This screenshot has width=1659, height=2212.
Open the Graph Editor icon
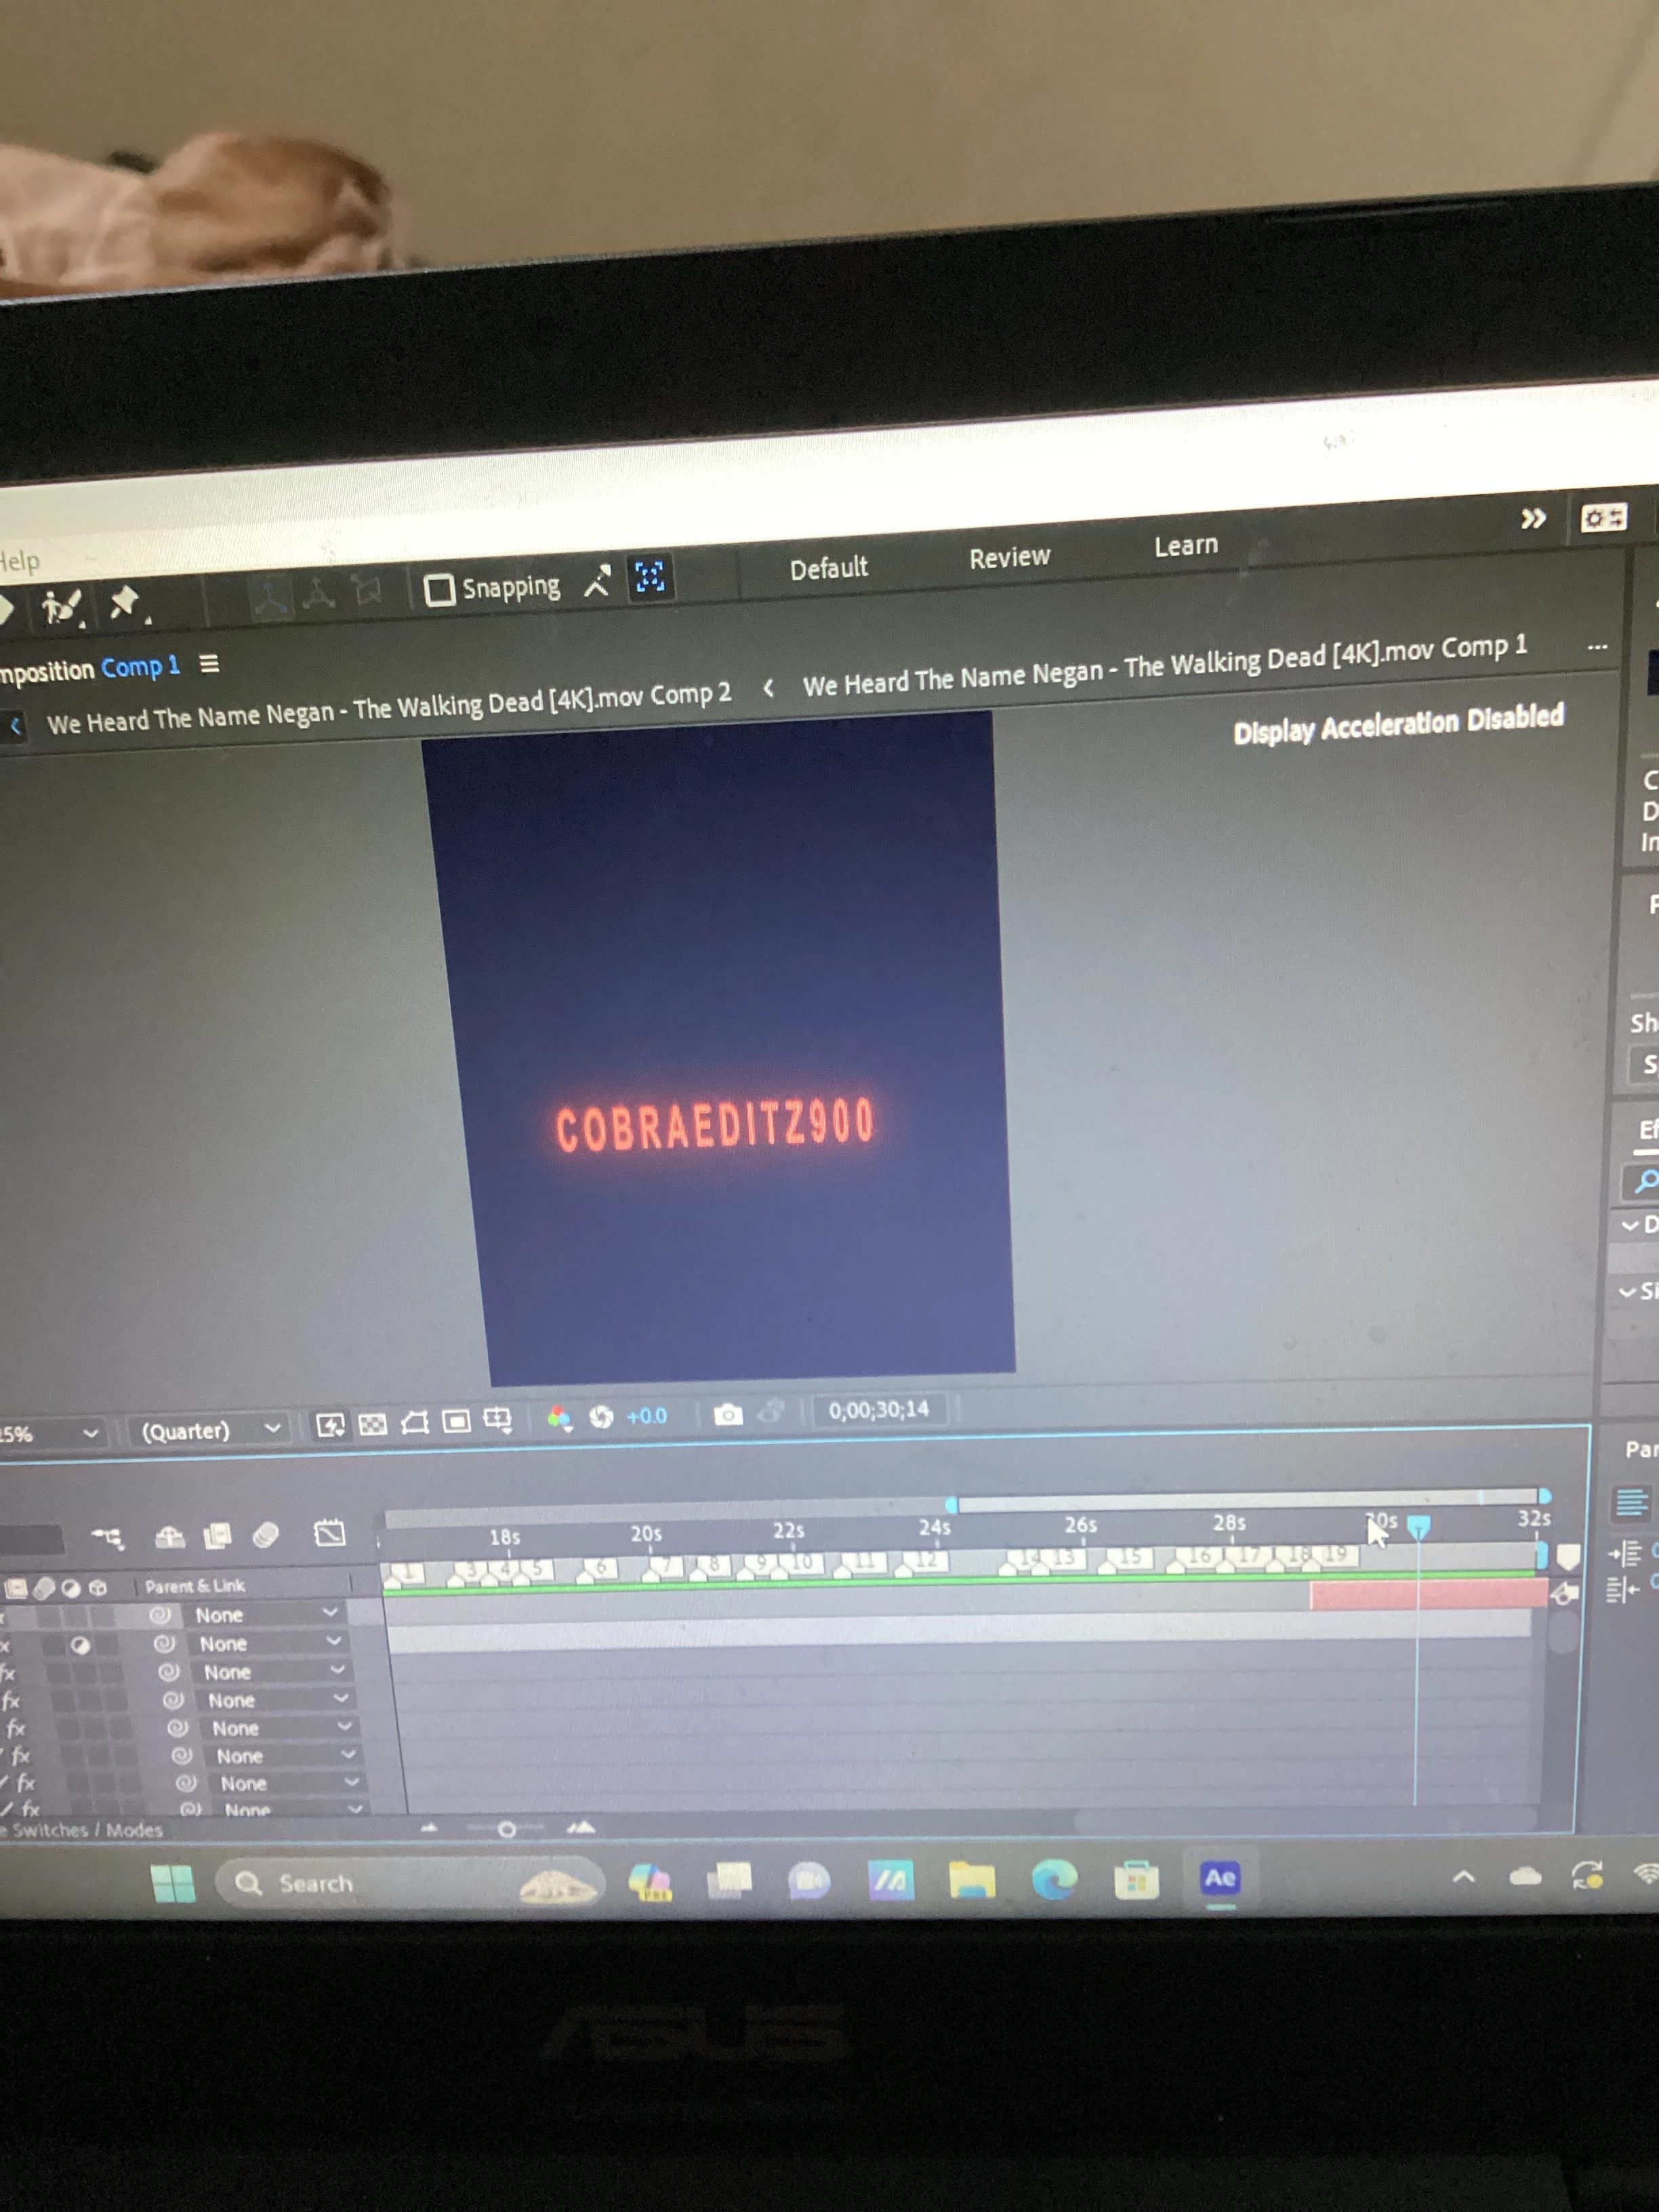pos(329,1533)
